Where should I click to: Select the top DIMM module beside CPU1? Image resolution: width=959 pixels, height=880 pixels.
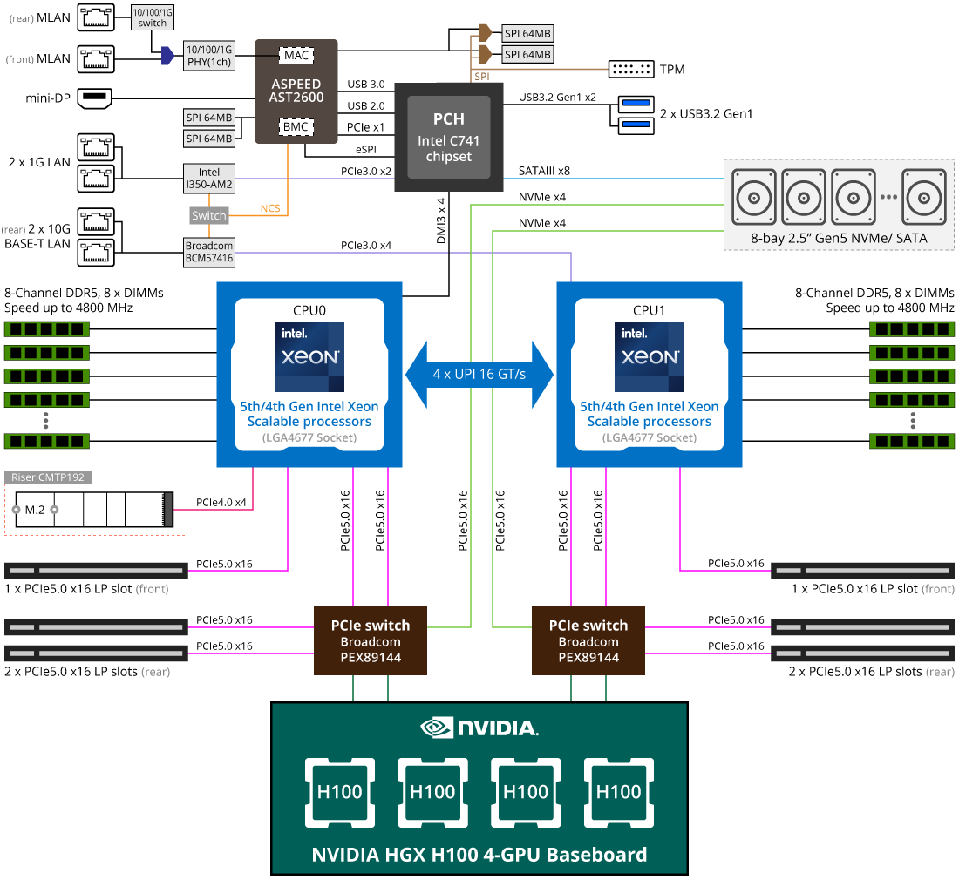point(912,329)
